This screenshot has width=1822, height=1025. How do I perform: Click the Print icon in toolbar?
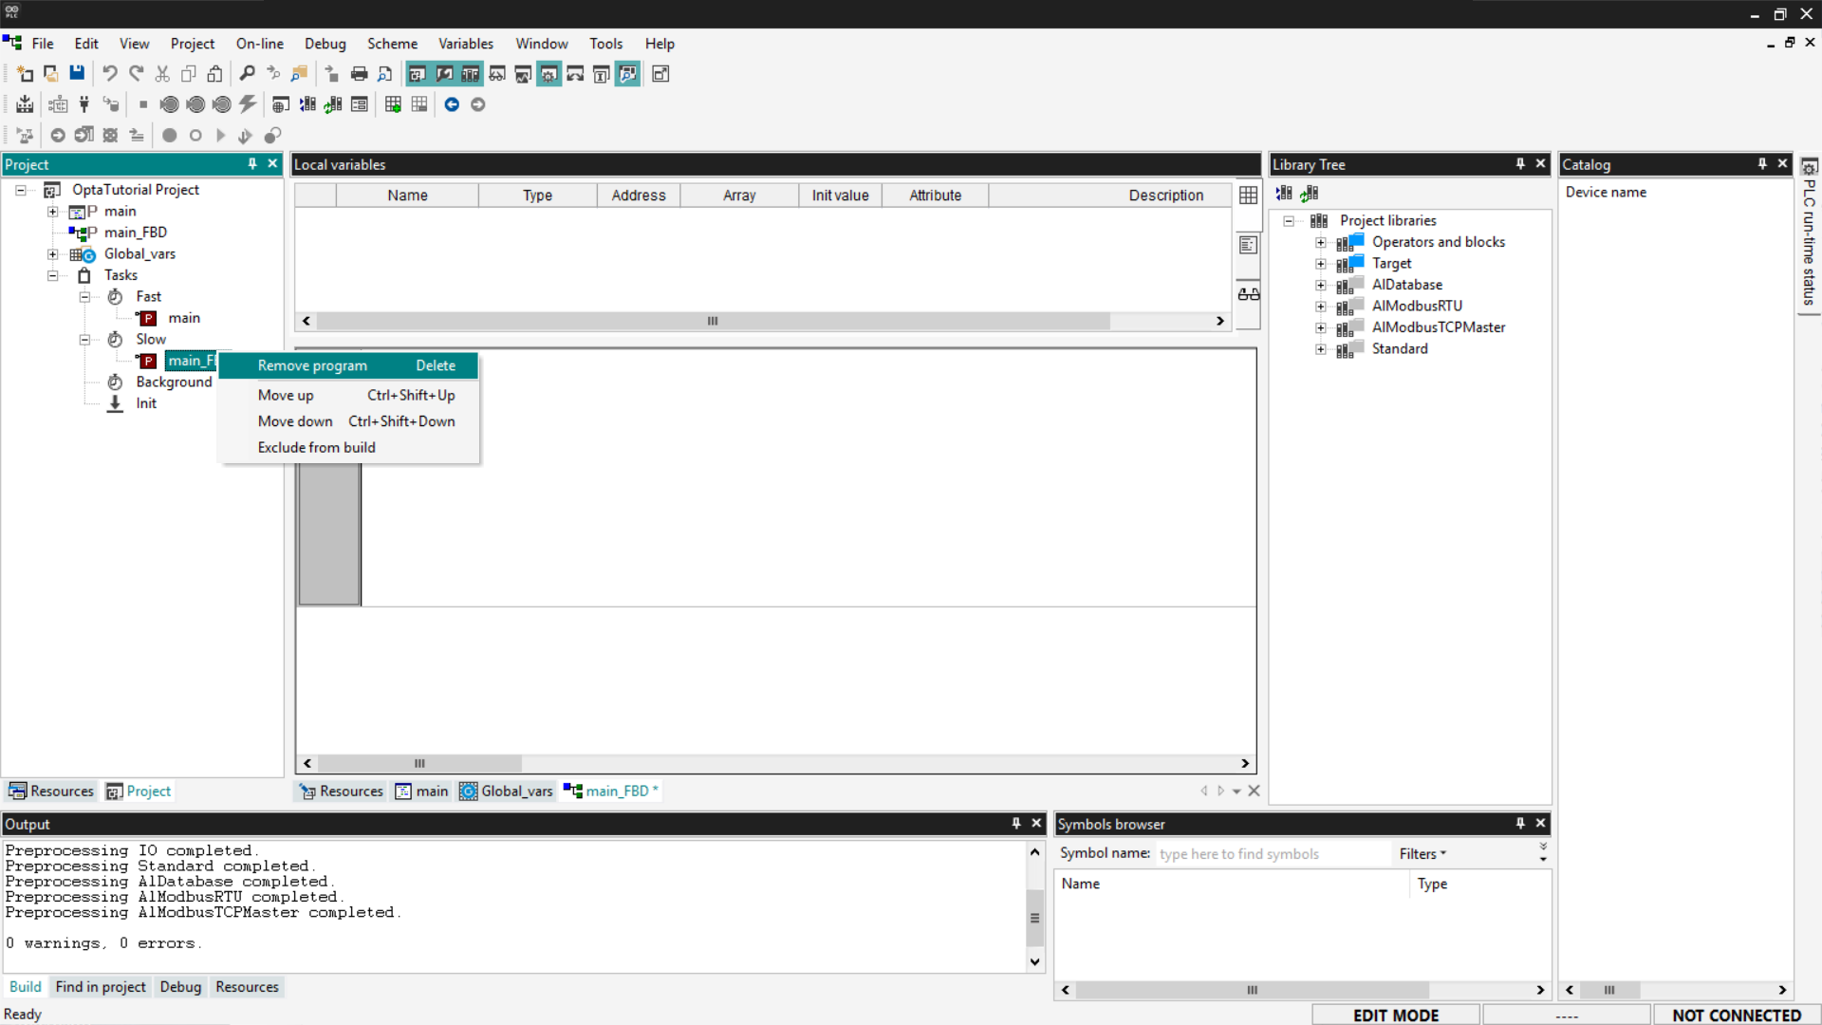click(x=359, y=74)
